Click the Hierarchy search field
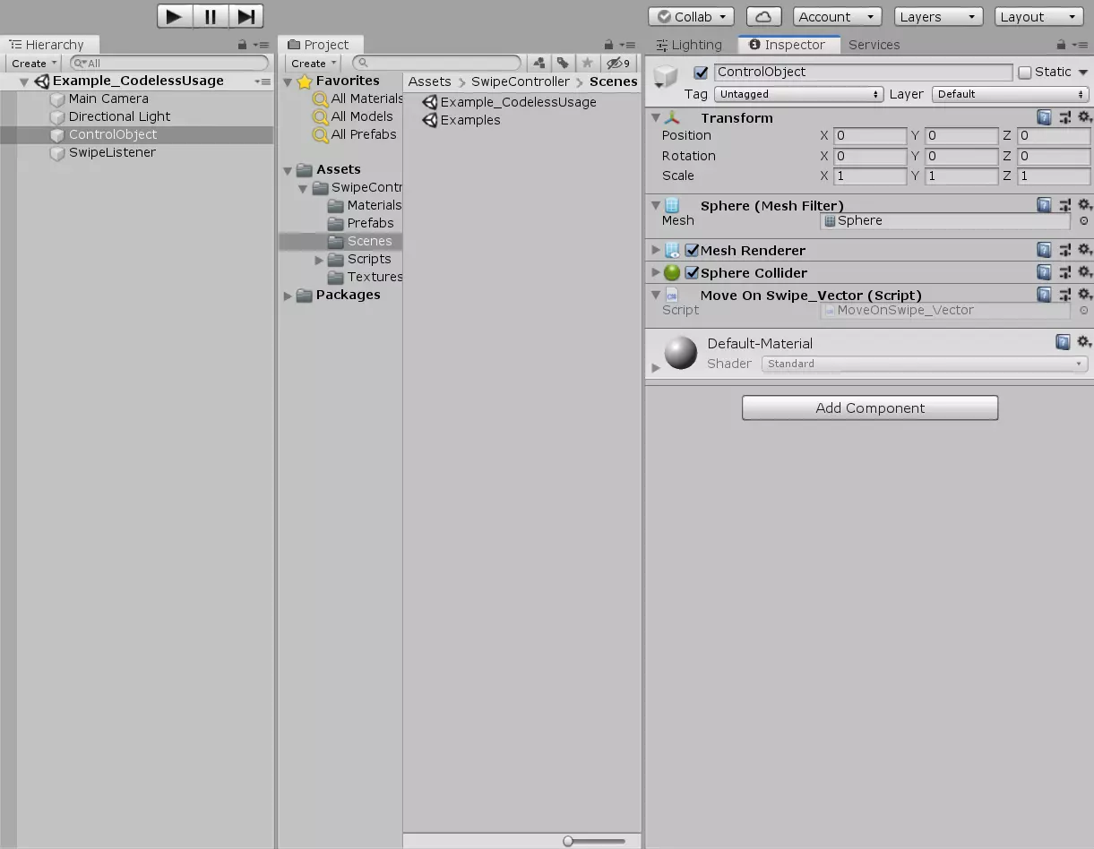 (x=169, y=64)
